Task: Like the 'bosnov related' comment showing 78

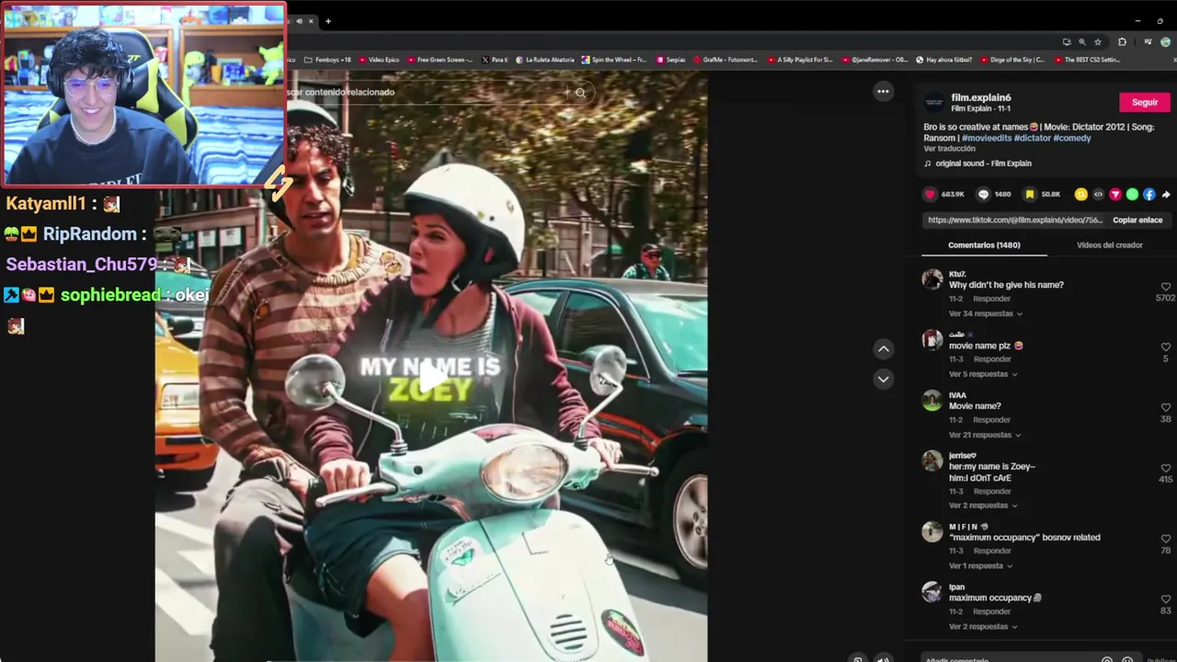Action: [x=1166, y=540]
